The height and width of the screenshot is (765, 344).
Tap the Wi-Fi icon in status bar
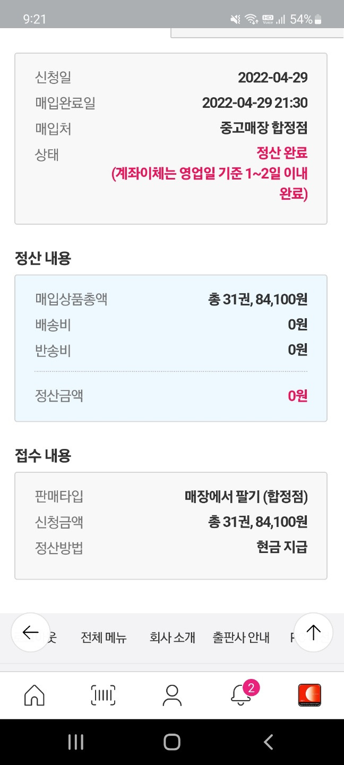pos(251,20)
